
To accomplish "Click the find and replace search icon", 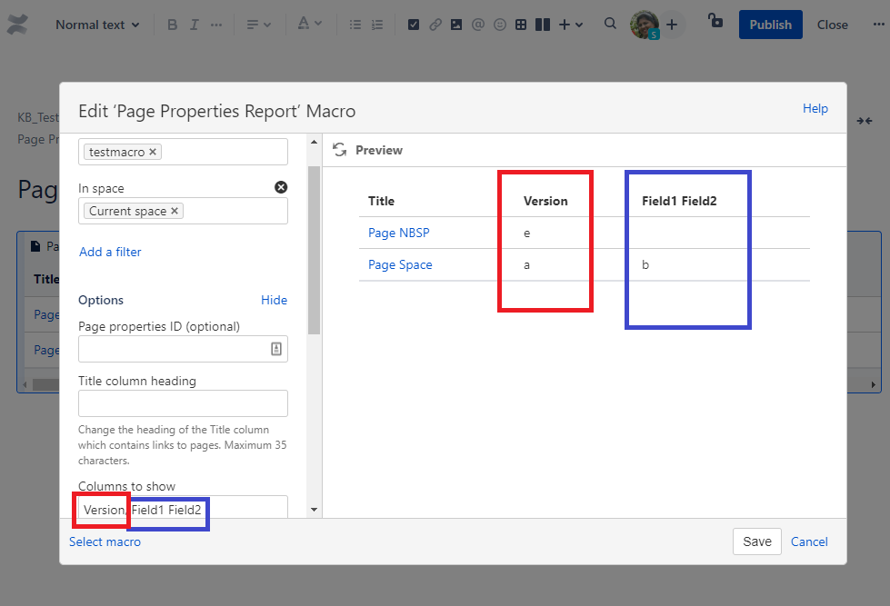I will pos(610,24).
